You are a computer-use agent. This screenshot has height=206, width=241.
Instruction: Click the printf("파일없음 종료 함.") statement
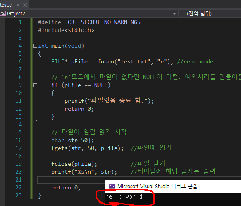click(x=109, y=101)
